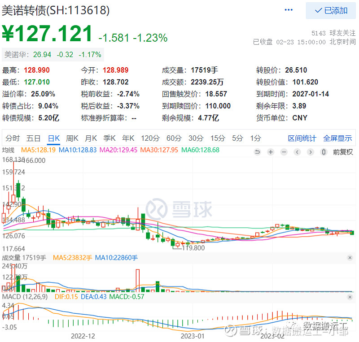Open the related stock 美诺华 quote
This screenshot has width=359, height=342.
click(x=53, y=55)
